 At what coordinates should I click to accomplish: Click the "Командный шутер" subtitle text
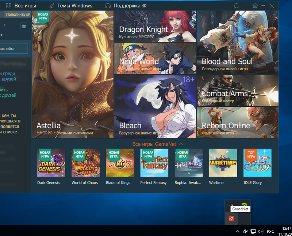coord(218,101)
